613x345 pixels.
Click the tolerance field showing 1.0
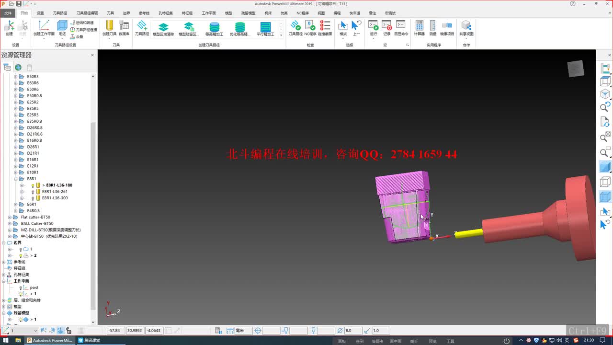(x=381, y=331)
